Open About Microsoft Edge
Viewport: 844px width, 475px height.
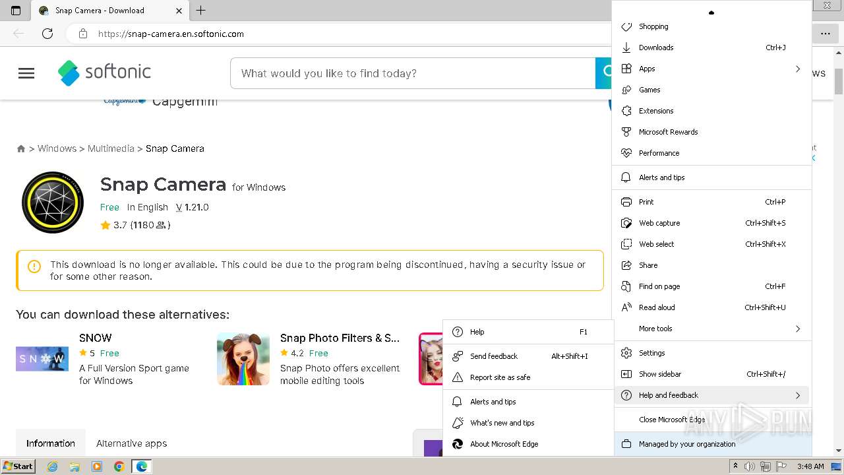528,444
